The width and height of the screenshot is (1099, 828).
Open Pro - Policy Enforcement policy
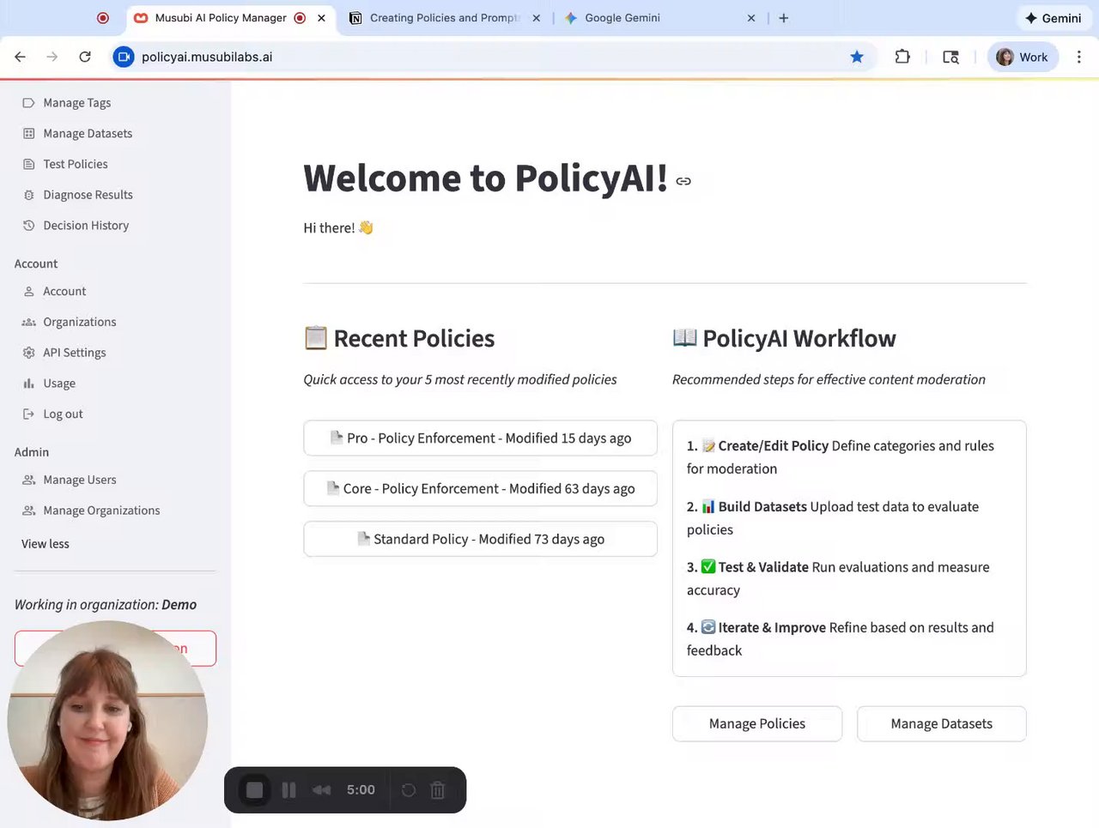[480, 438]
